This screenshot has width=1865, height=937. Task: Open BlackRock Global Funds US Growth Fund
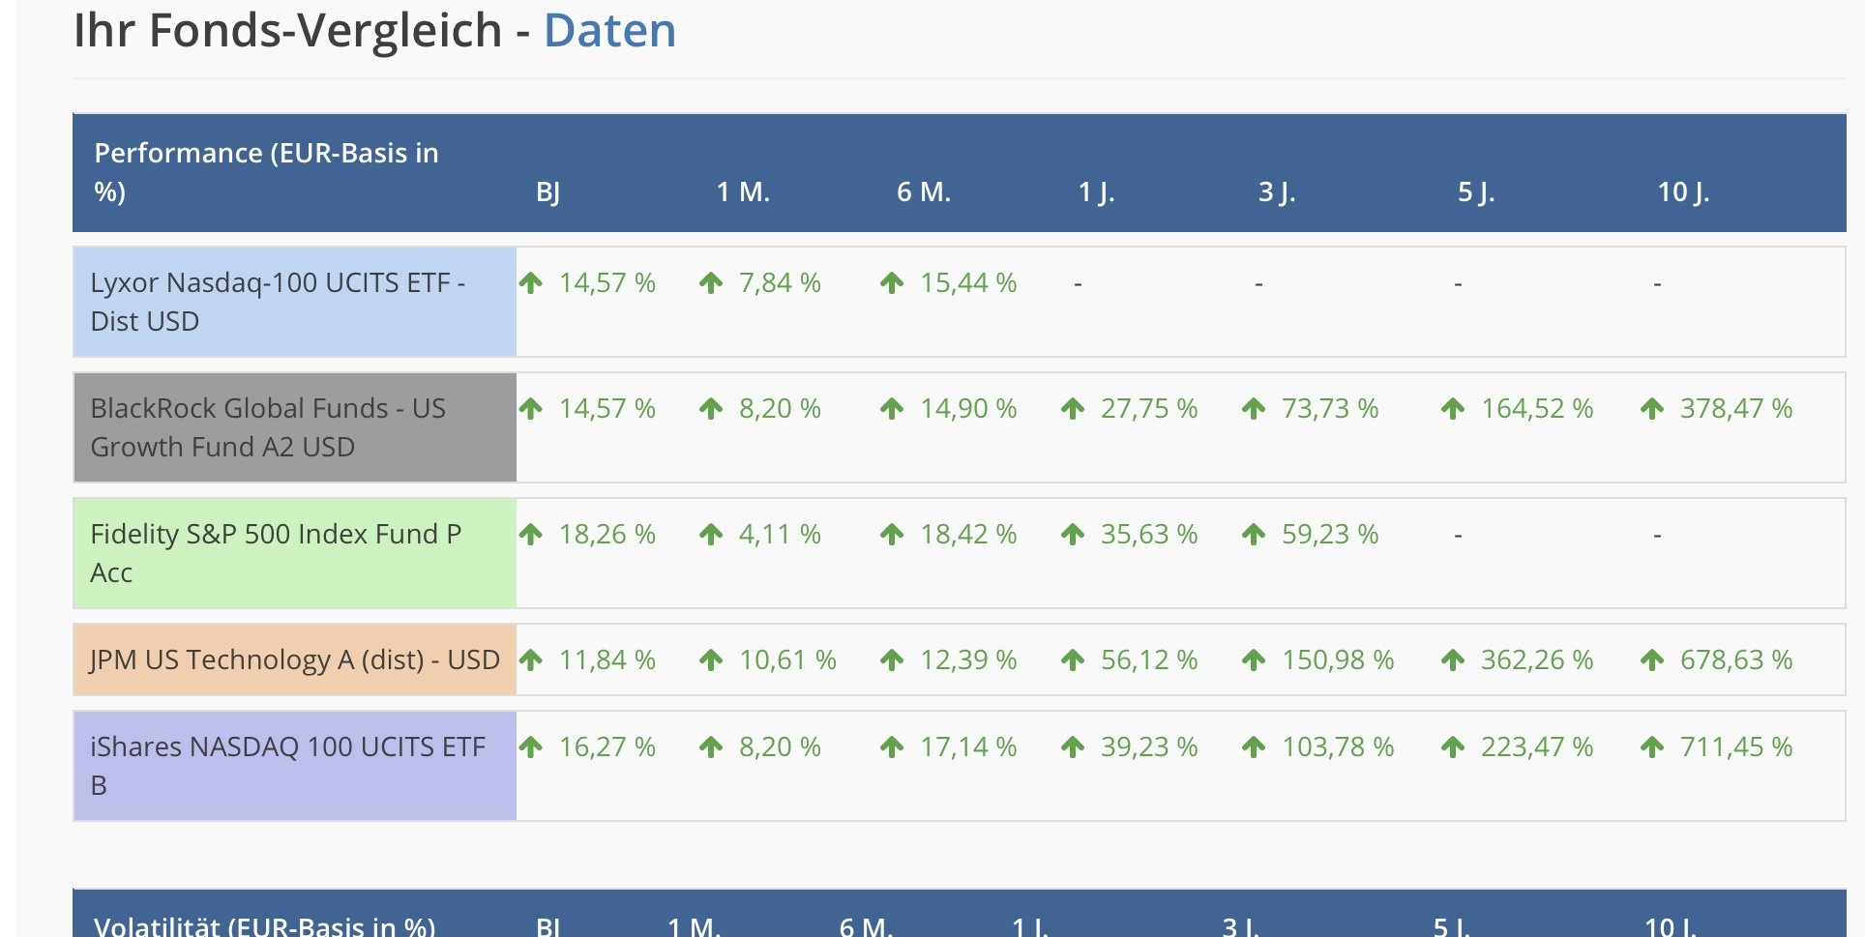[x=268, y=427]
